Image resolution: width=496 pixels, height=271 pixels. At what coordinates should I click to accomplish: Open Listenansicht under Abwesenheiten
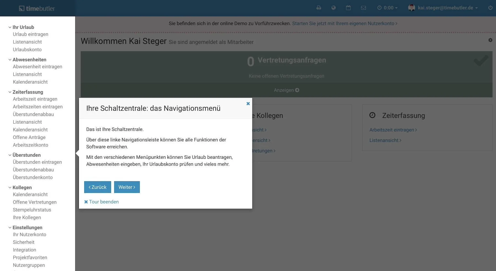pyautogui.click(x=27, y=74)
